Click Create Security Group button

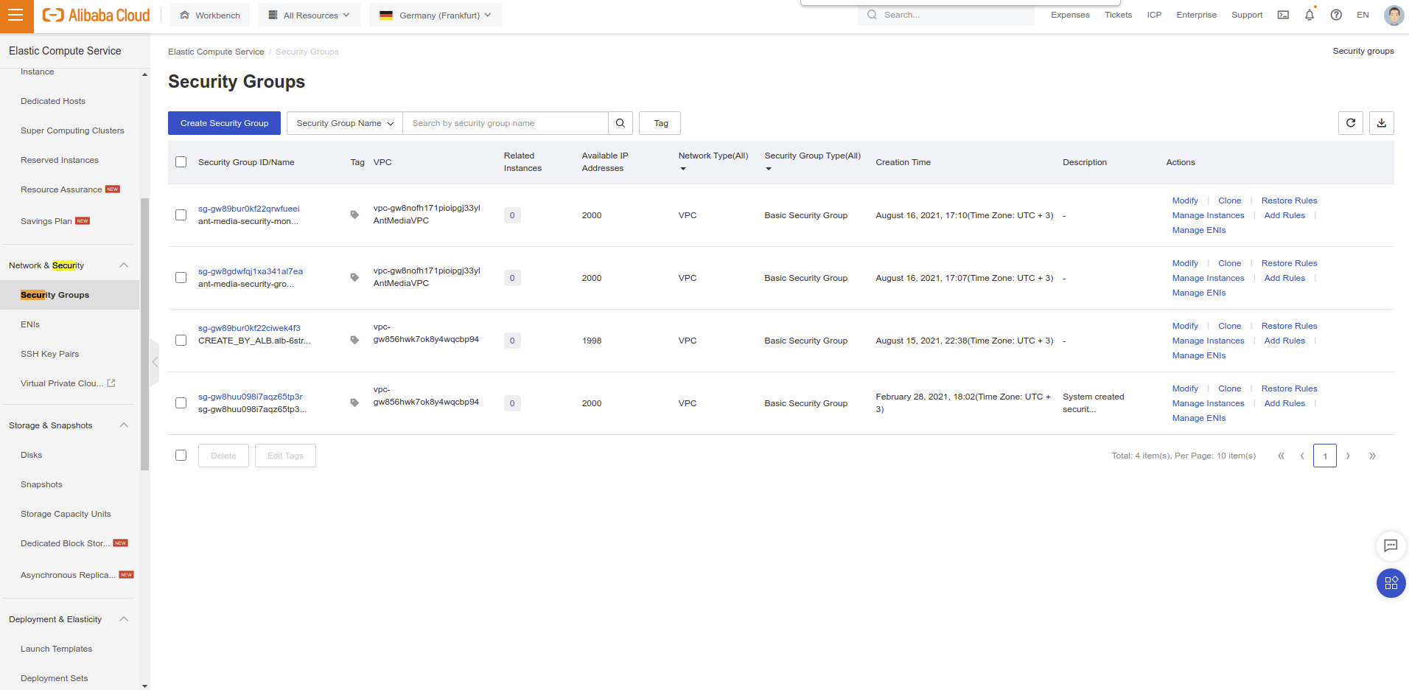pyautogui.click(x=224, y=123)
